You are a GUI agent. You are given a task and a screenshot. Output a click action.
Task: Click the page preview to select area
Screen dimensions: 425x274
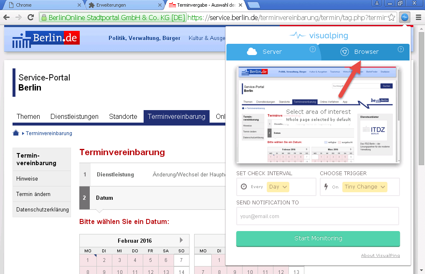coord(318,114)
